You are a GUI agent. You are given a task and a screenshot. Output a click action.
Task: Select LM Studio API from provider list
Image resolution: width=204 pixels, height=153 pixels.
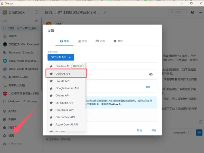pyautogui.click(x=66, y=103)
